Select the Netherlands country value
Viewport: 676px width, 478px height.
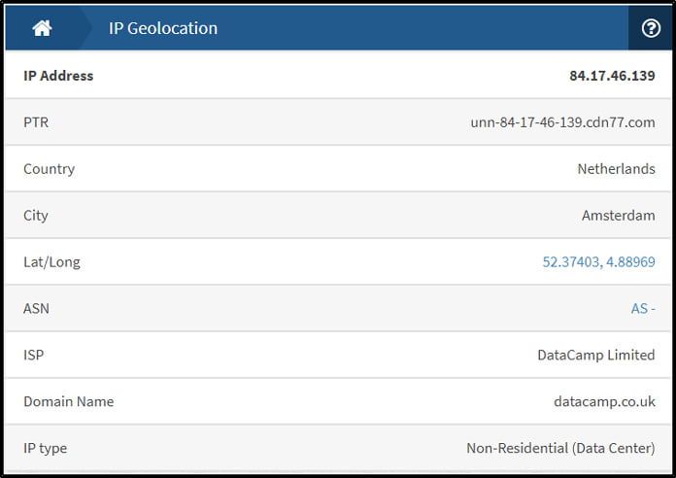click(x=616, y=169)
